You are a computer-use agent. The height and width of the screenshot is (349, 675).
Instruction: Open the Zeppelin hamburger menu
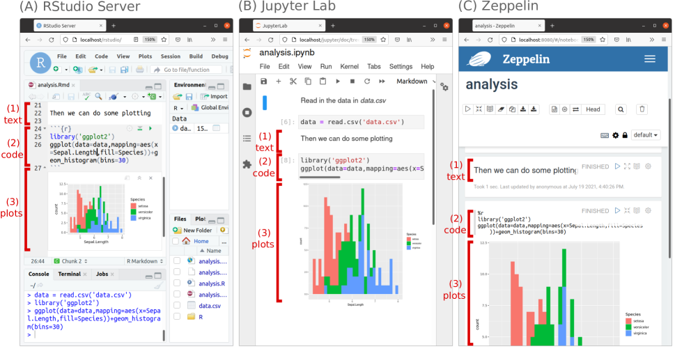tap(649, 59)
